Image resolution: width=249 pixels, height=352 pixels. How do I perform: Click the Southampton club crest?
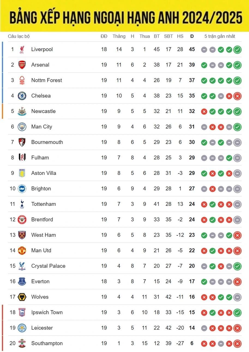tap(22, 343)
